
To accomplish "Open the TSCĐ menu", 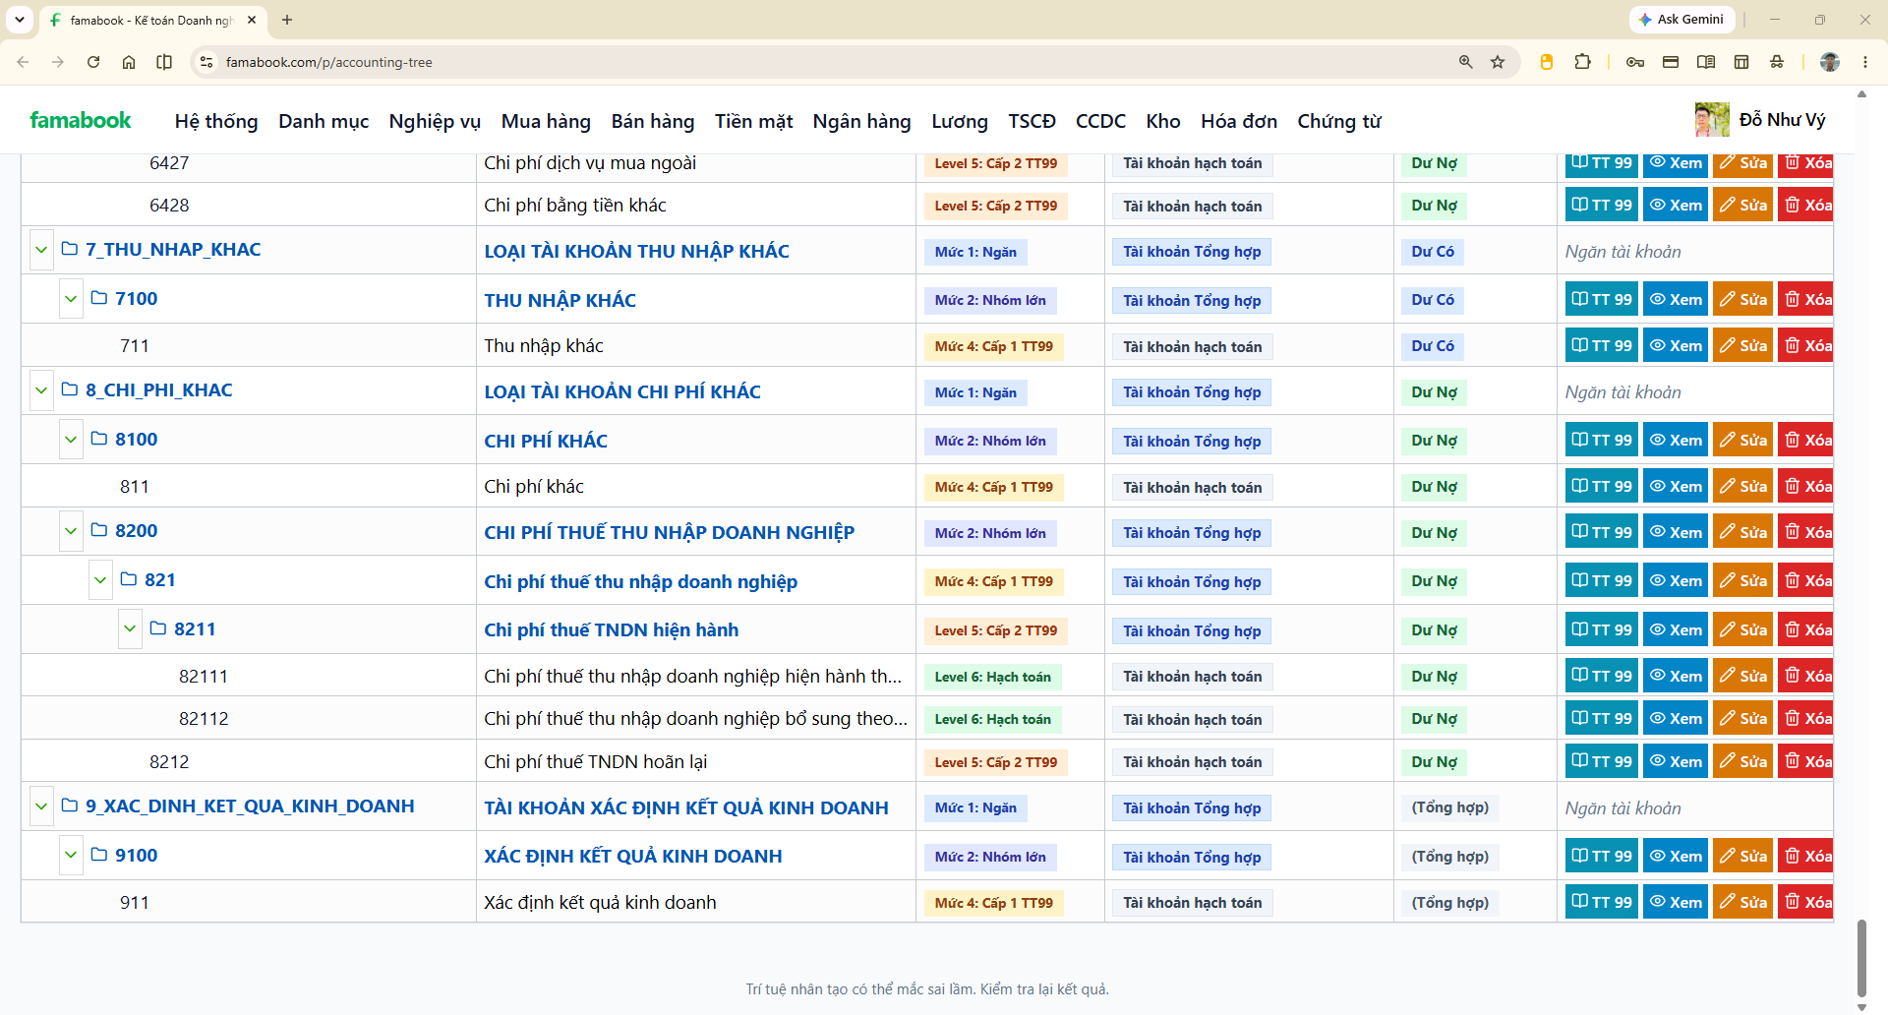I will pos(1032,121).
